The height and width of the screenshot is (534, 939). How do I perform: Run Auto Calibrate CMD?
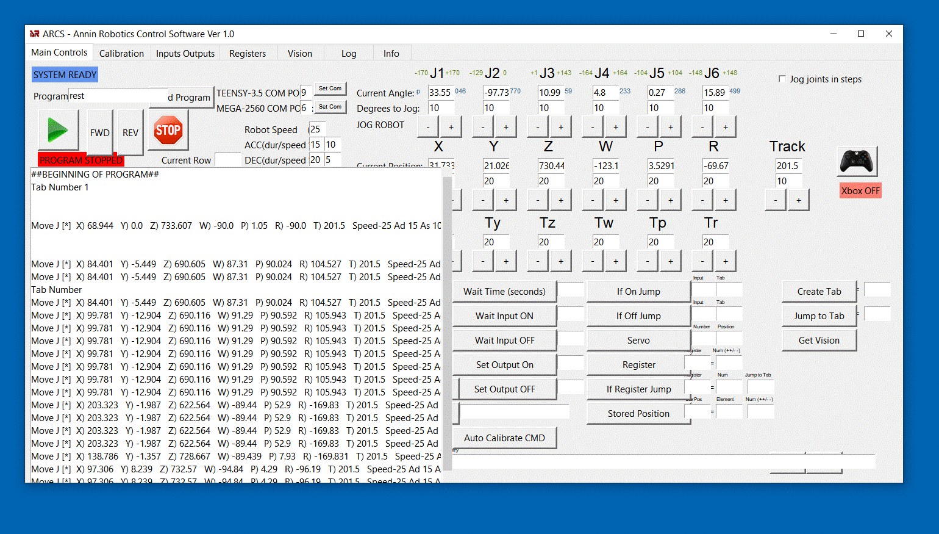[x=505, y=438]
